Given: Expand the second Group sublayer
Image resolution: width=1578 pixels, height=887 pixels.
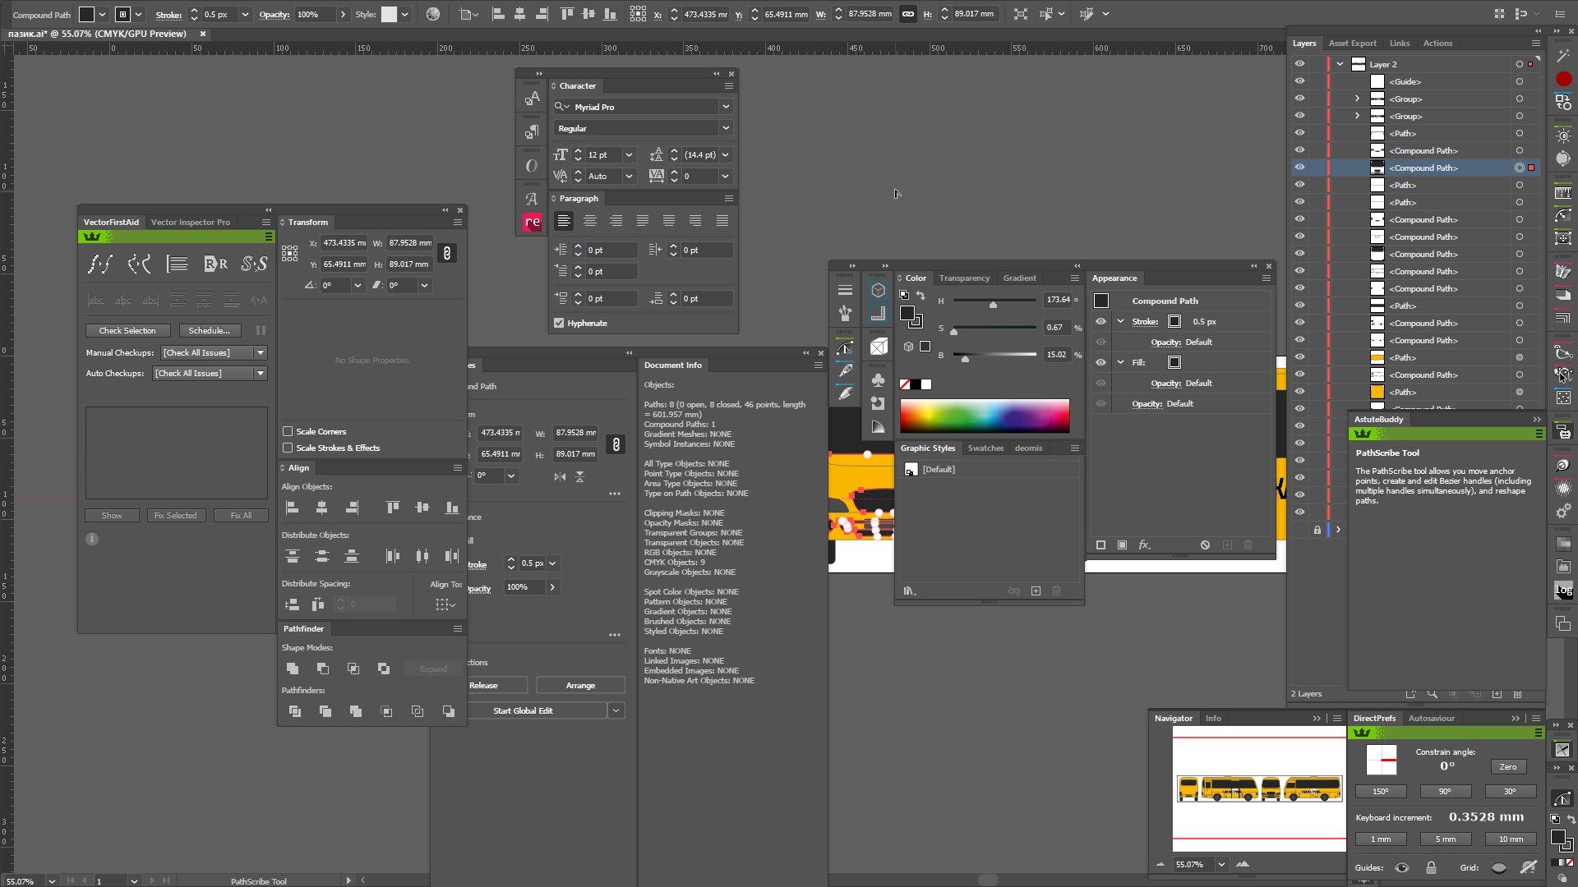Looking at the screenshot, I should pyautogui.click(x=1358, y=116).
